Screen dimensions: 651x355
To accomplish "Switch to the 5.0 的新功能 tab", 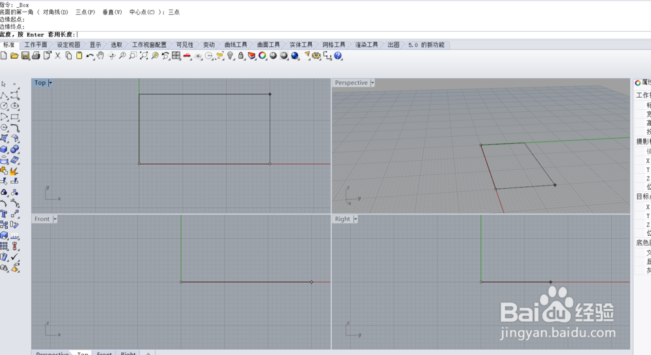I will coord(426,45).
